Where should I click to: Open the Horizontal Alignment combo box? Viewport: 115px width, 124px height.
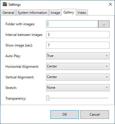coord(78,66)
